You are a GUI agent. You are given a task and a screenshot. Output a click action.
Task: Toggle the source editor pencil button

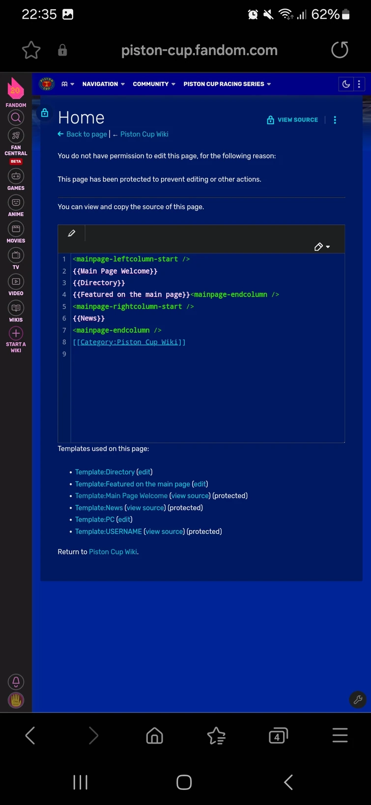coord(72,233)
